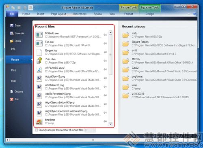Open the bmp.bmp image thumbnail
Image resolution: width=203 pixels, height=148 pixels.
click(x=39, y=121)
